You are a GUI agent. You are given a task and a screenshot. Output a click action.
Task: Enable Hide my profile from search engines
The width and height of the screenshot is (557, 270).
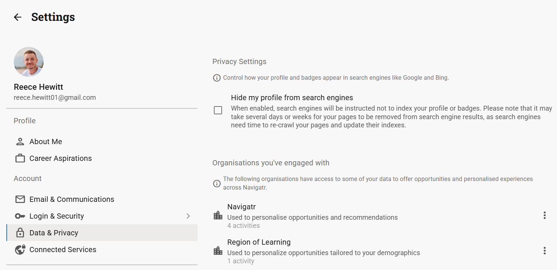coord(218,110)
